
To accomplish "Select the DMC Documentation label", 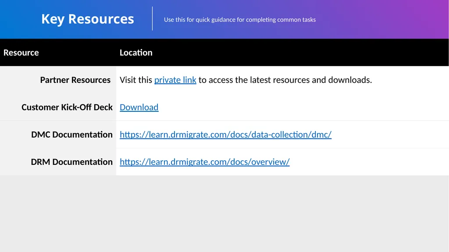I will pyautogui.click(x=72, y=135).
